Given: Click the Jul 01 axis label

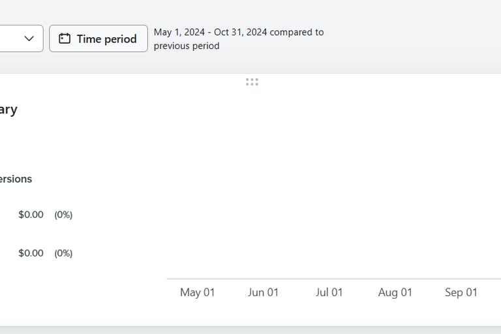Looking at the screenshot, I should click(329, 292).
